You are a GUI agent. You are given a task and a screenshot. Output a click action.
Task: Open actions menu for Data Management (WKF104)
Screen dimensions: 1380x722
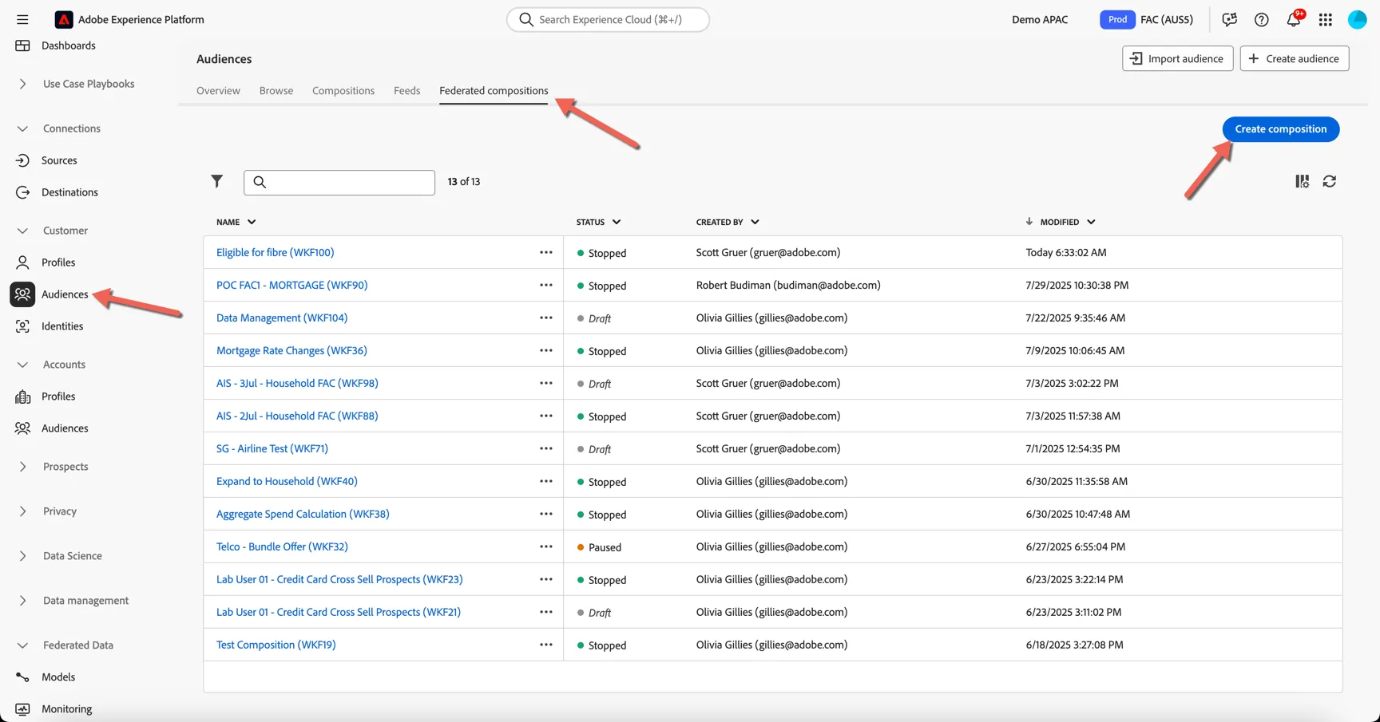click(546, 318)
